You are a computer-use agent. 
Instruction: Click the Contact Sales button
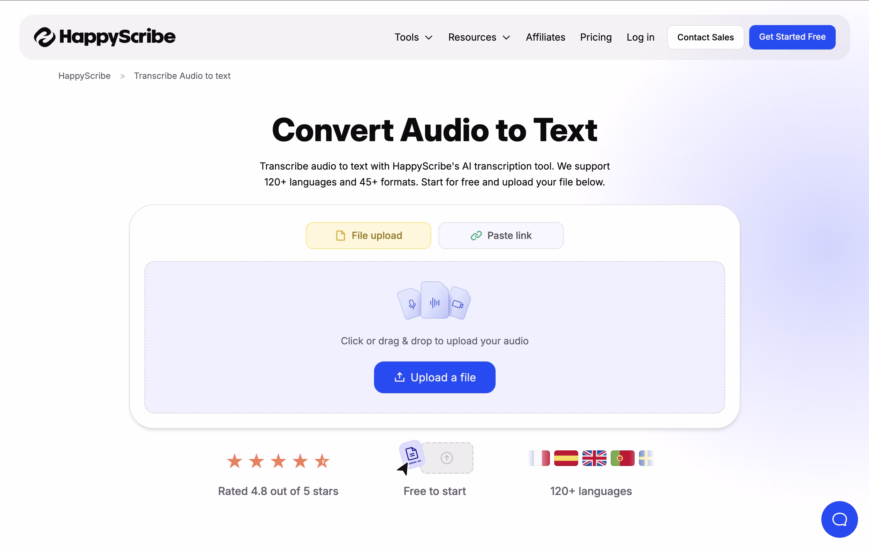pos(705,37)
